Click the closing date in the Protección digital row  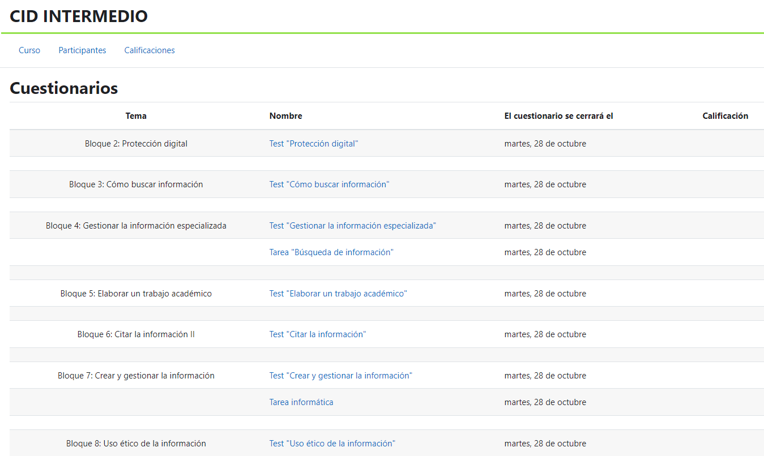[x=545, y=144]
